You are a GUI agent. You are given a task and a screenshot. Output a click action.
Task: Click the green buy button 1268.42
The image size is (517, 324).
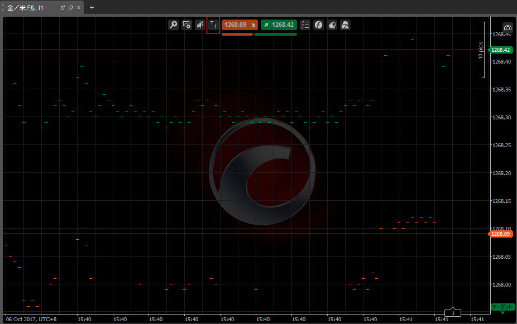point(279,25)
